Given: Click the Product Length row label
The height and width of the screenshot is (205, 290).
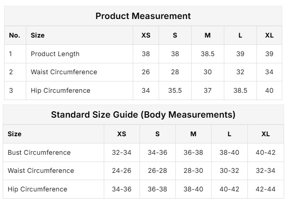Looking at the screenshot, I should click(55, 54).
